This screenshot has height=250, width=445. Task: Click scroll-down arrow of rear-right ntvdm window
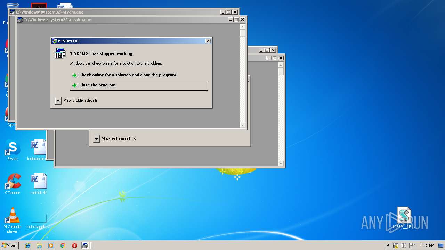click(x=281, y=164)
